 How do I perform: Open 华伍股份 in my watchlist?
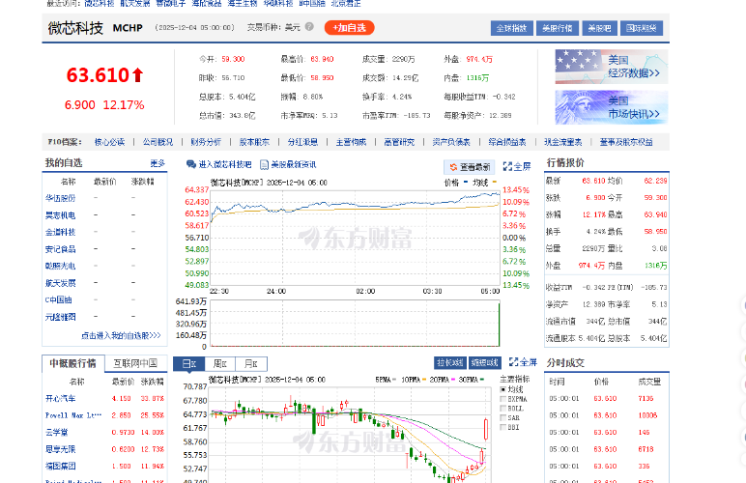coord(61,198)
